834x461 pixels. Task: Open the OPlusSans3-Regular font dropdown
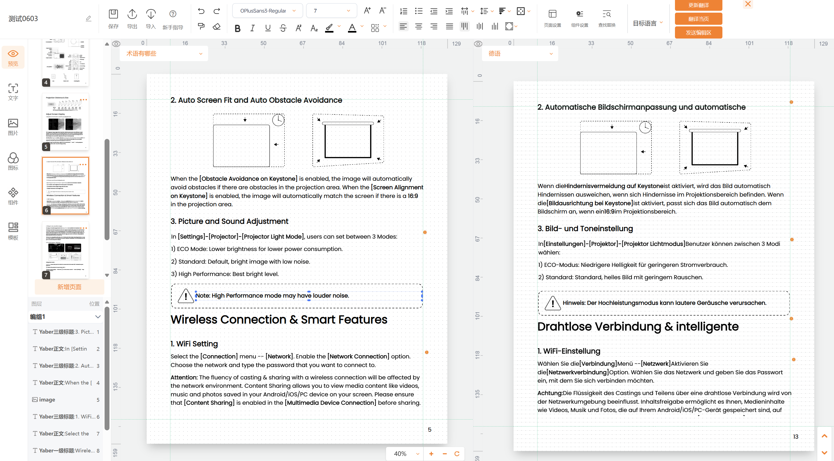(267, 11)
